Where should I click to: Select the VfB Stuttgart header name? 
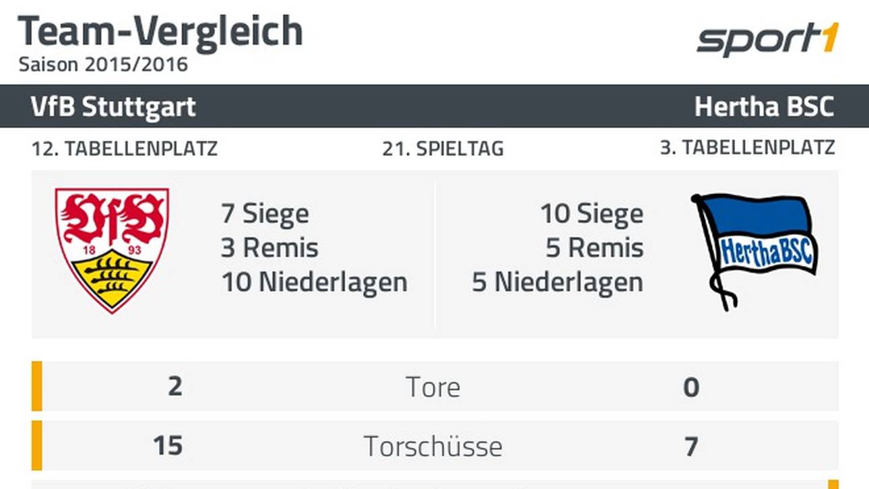point(113,106)
